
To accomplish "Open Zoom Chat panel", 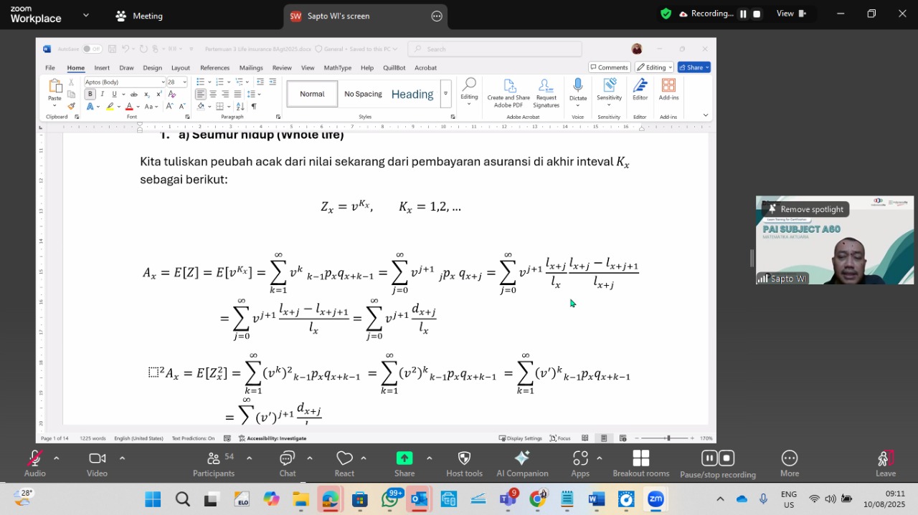I will (287, 463).
